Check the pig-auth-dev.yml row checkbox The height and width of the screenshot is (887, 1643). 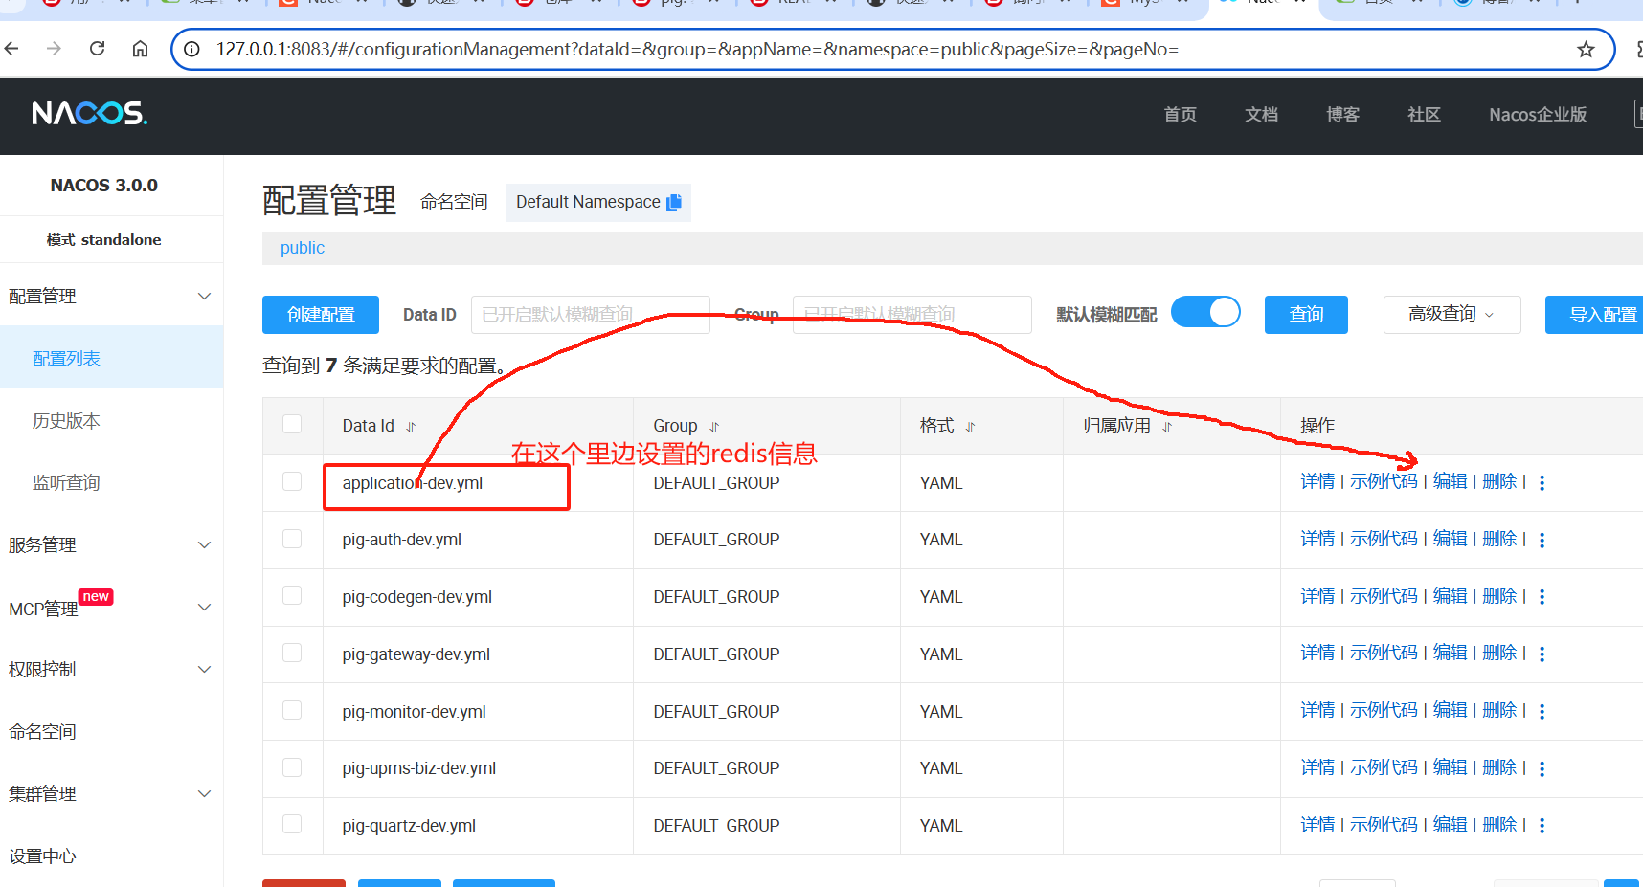[x=292, y=539]
